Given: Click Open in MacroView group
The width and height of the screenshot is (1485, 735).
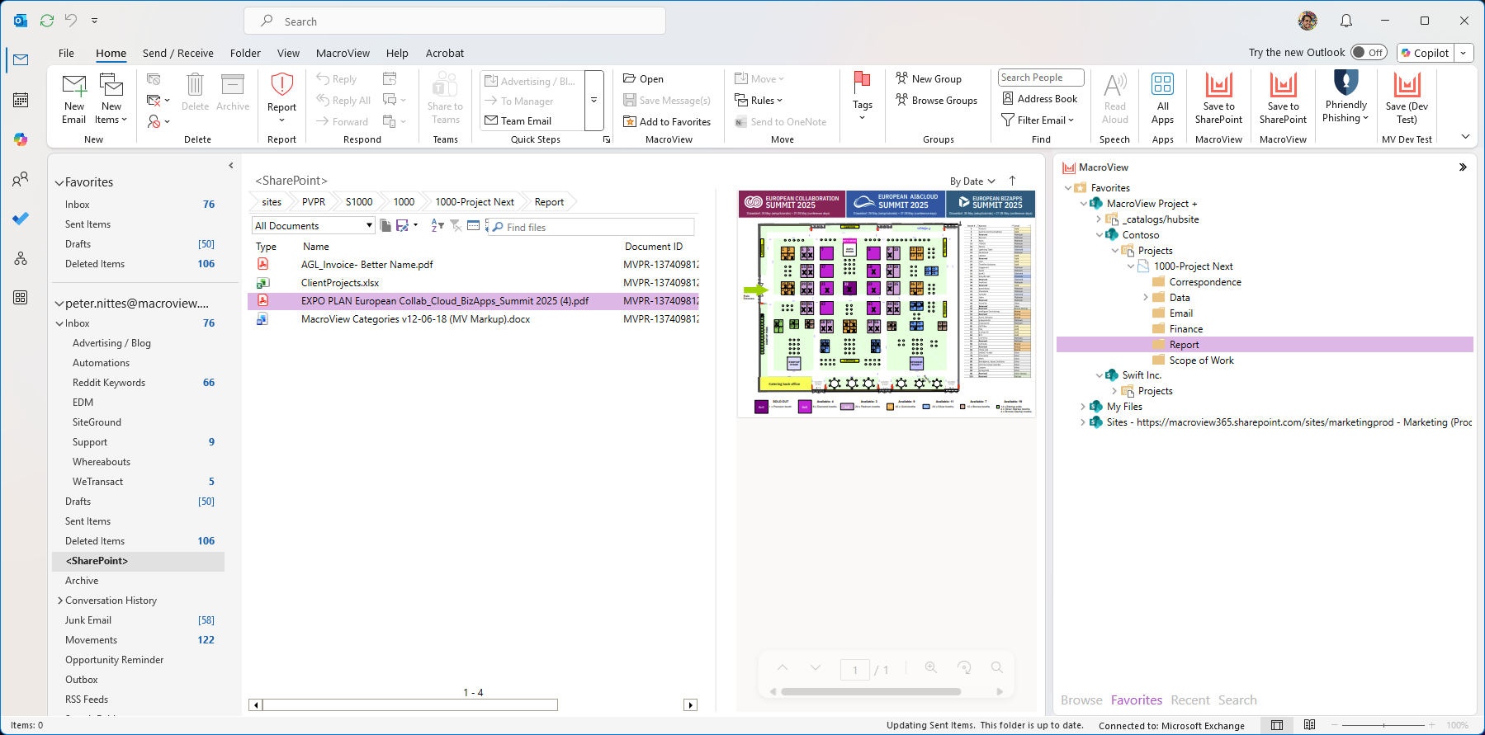Looking at the screenshot, I should point(644,78).
